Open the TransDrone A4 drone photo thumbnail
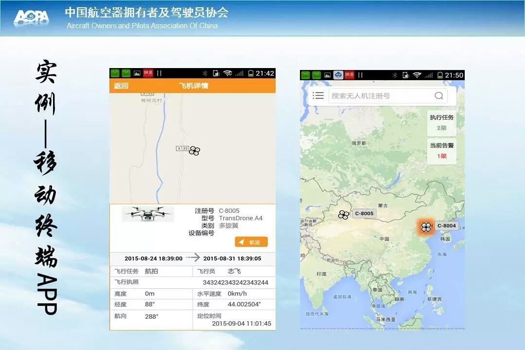Screen dimensions: 525x350 148,214
